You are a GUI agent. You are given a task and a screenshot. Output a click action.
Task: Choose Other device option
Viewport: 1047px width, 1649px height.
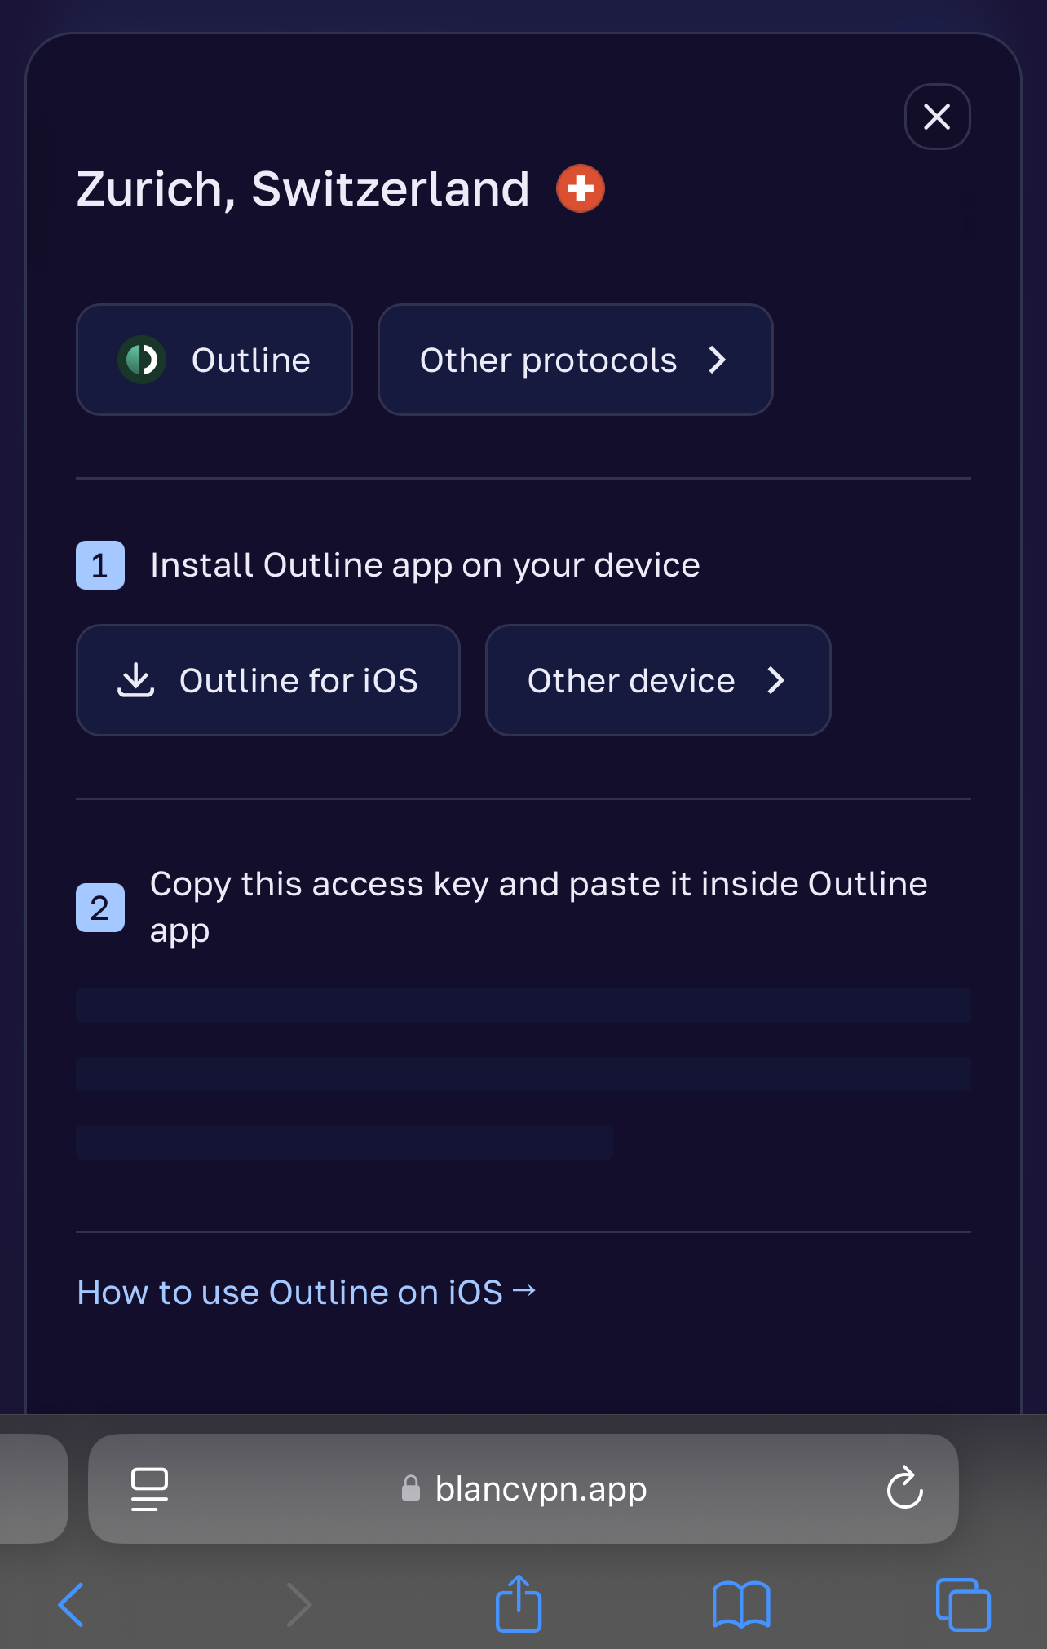[x=657, y=680]
